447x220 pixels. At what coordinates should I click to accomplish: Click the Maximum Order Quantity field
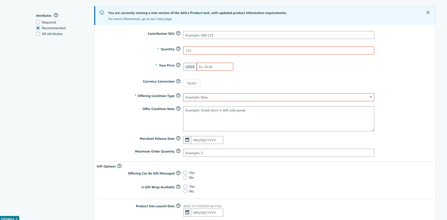(x=278, y=153)
